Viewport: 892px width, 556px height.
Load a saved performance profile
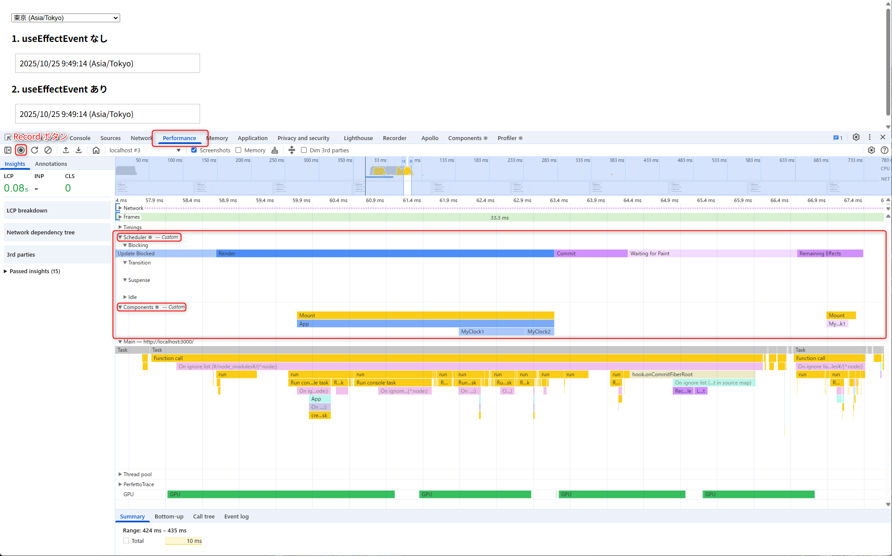point(66,150)
